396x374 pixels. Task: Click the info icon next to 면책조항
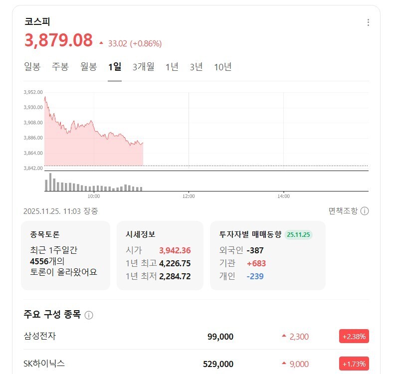[x=365, y=211]
